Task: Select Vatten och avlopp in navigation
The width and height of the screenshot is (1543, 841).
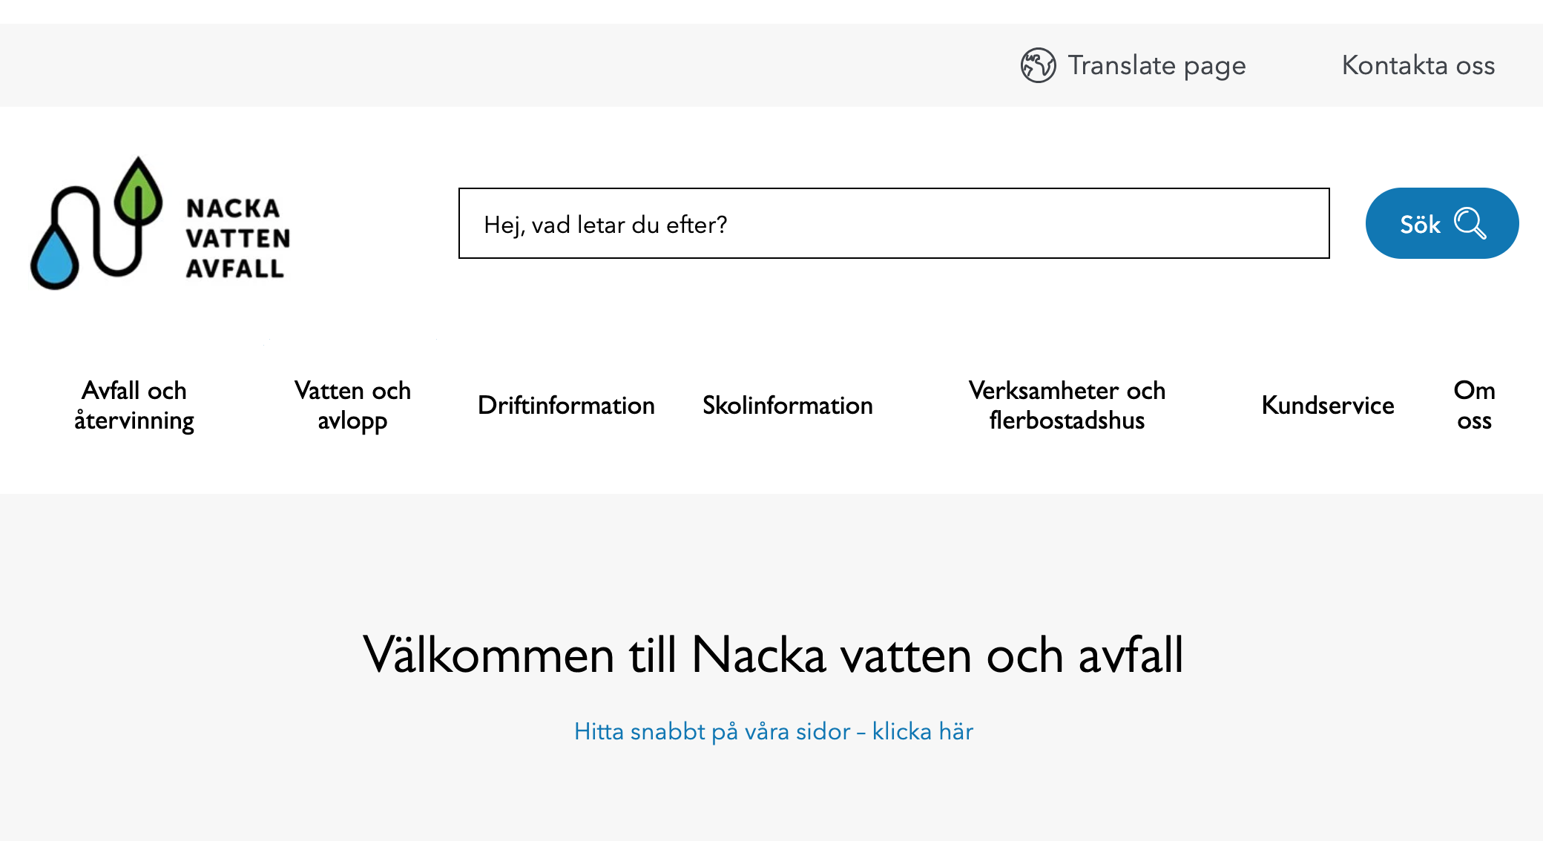Action: pos(352,405)
